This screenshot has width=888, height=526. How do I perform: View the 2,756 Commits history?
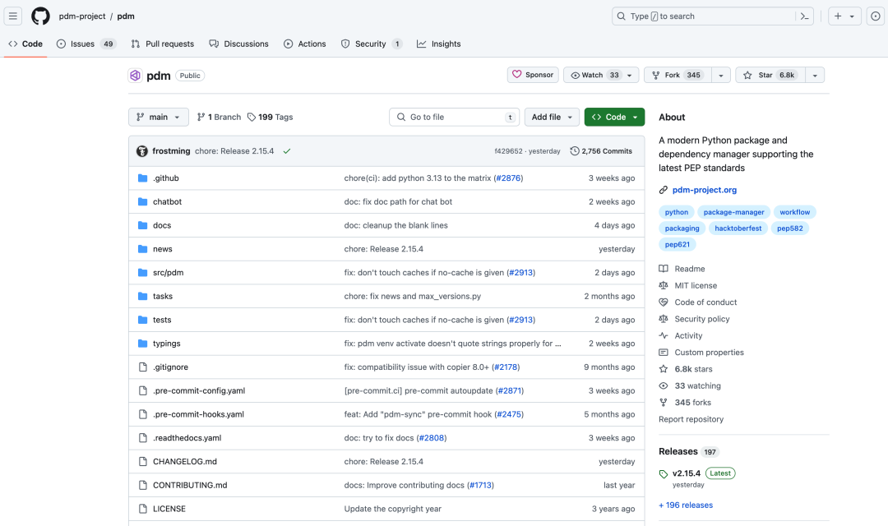point(601,151)
